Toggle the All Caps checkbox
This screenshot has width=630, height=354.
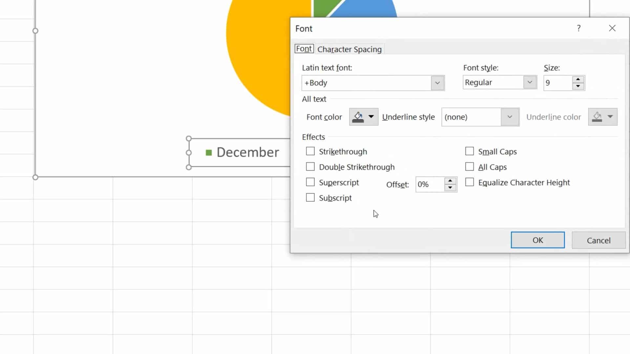470,167
